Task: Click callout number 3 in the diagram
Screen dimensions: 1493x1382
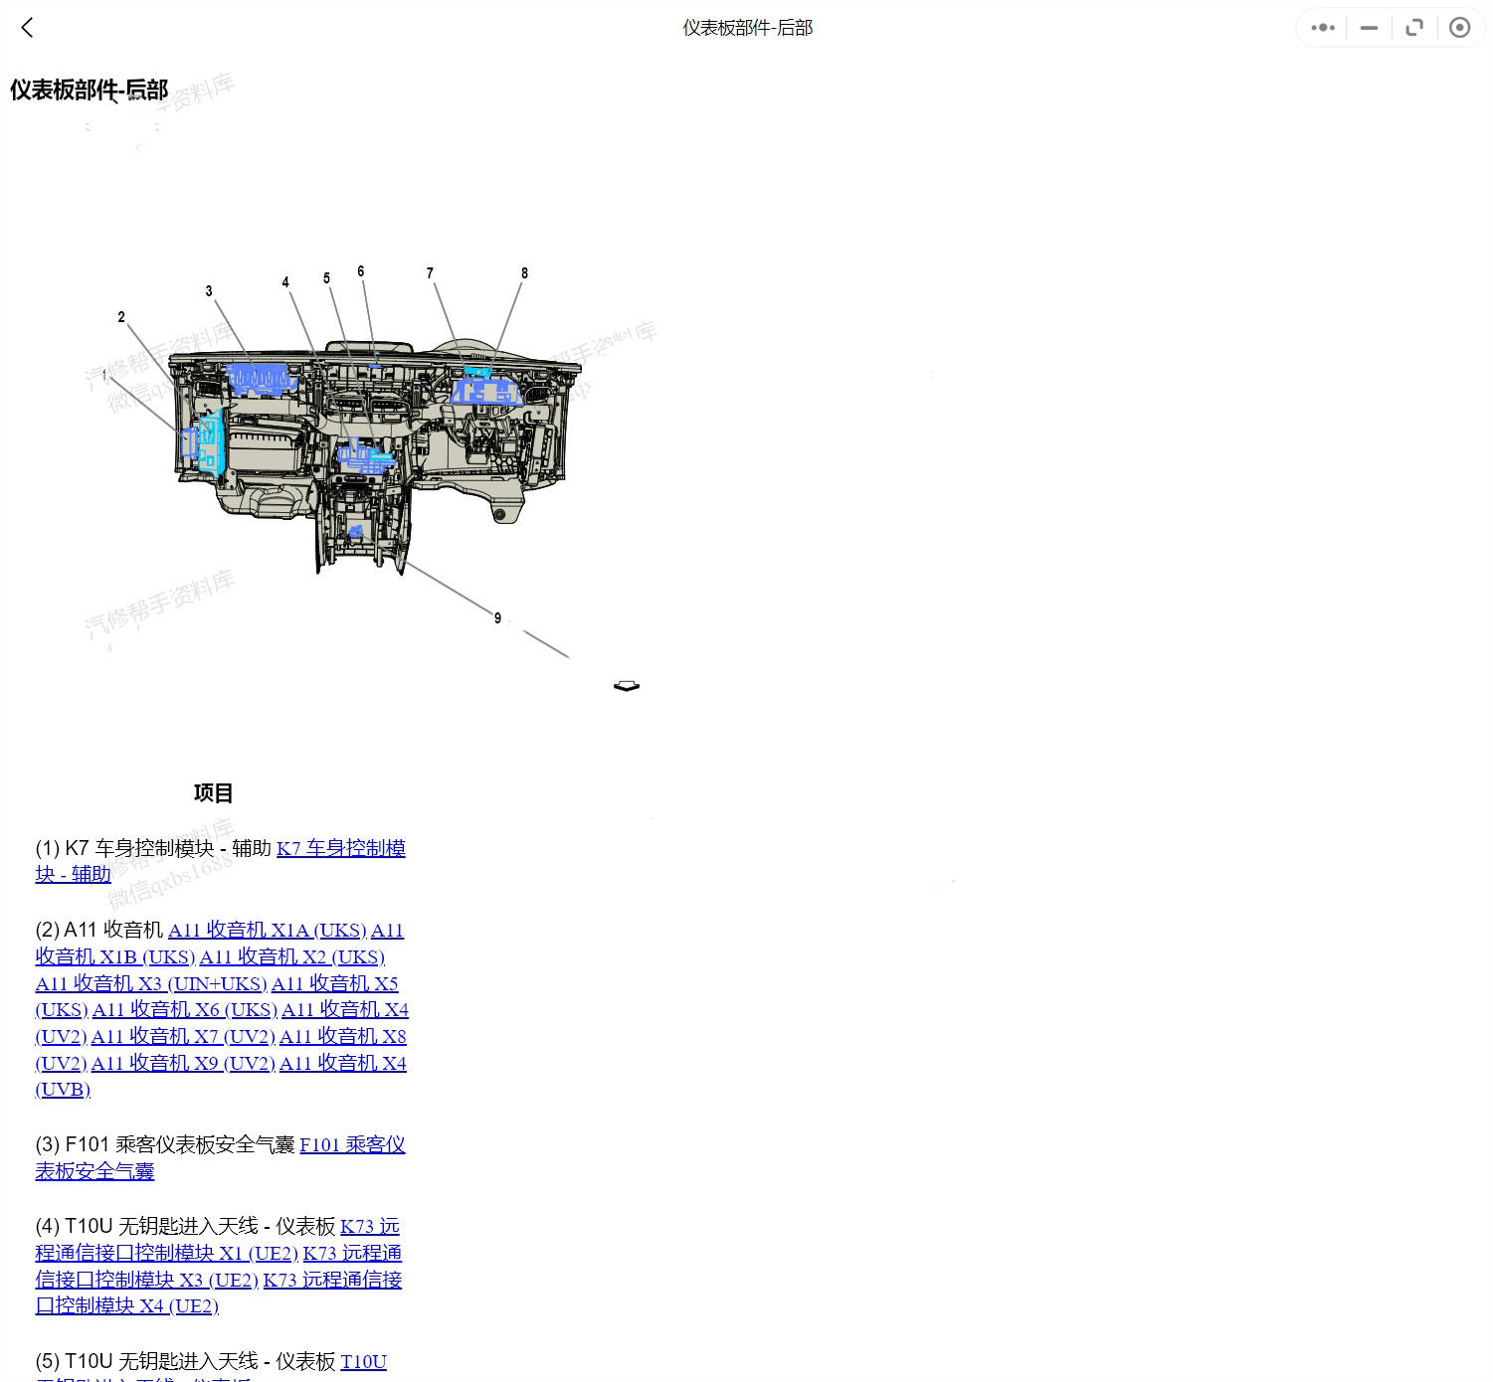Action: 209,291
